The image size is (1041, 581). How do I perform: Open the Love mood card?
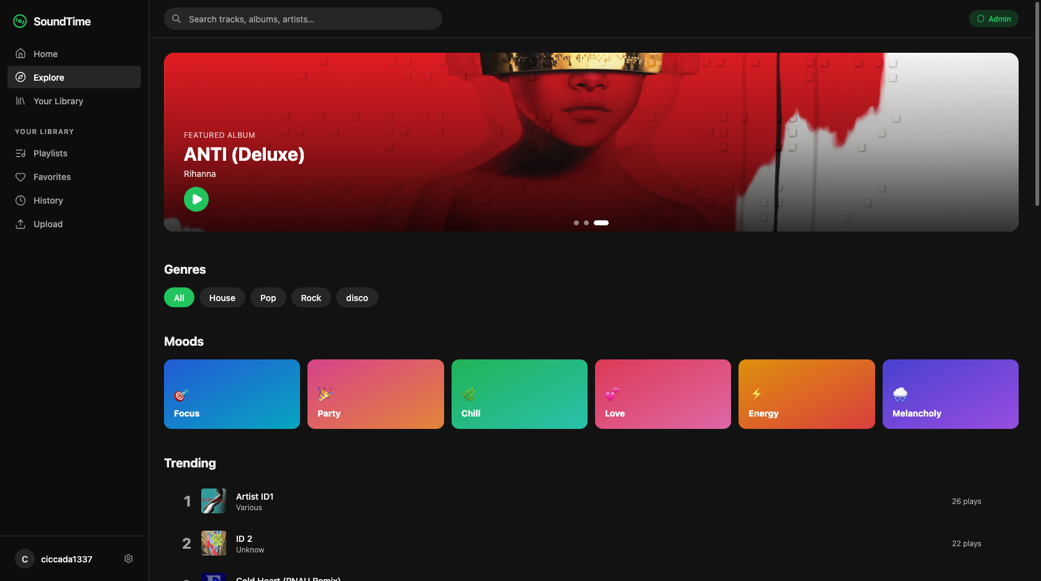[663, 394]
